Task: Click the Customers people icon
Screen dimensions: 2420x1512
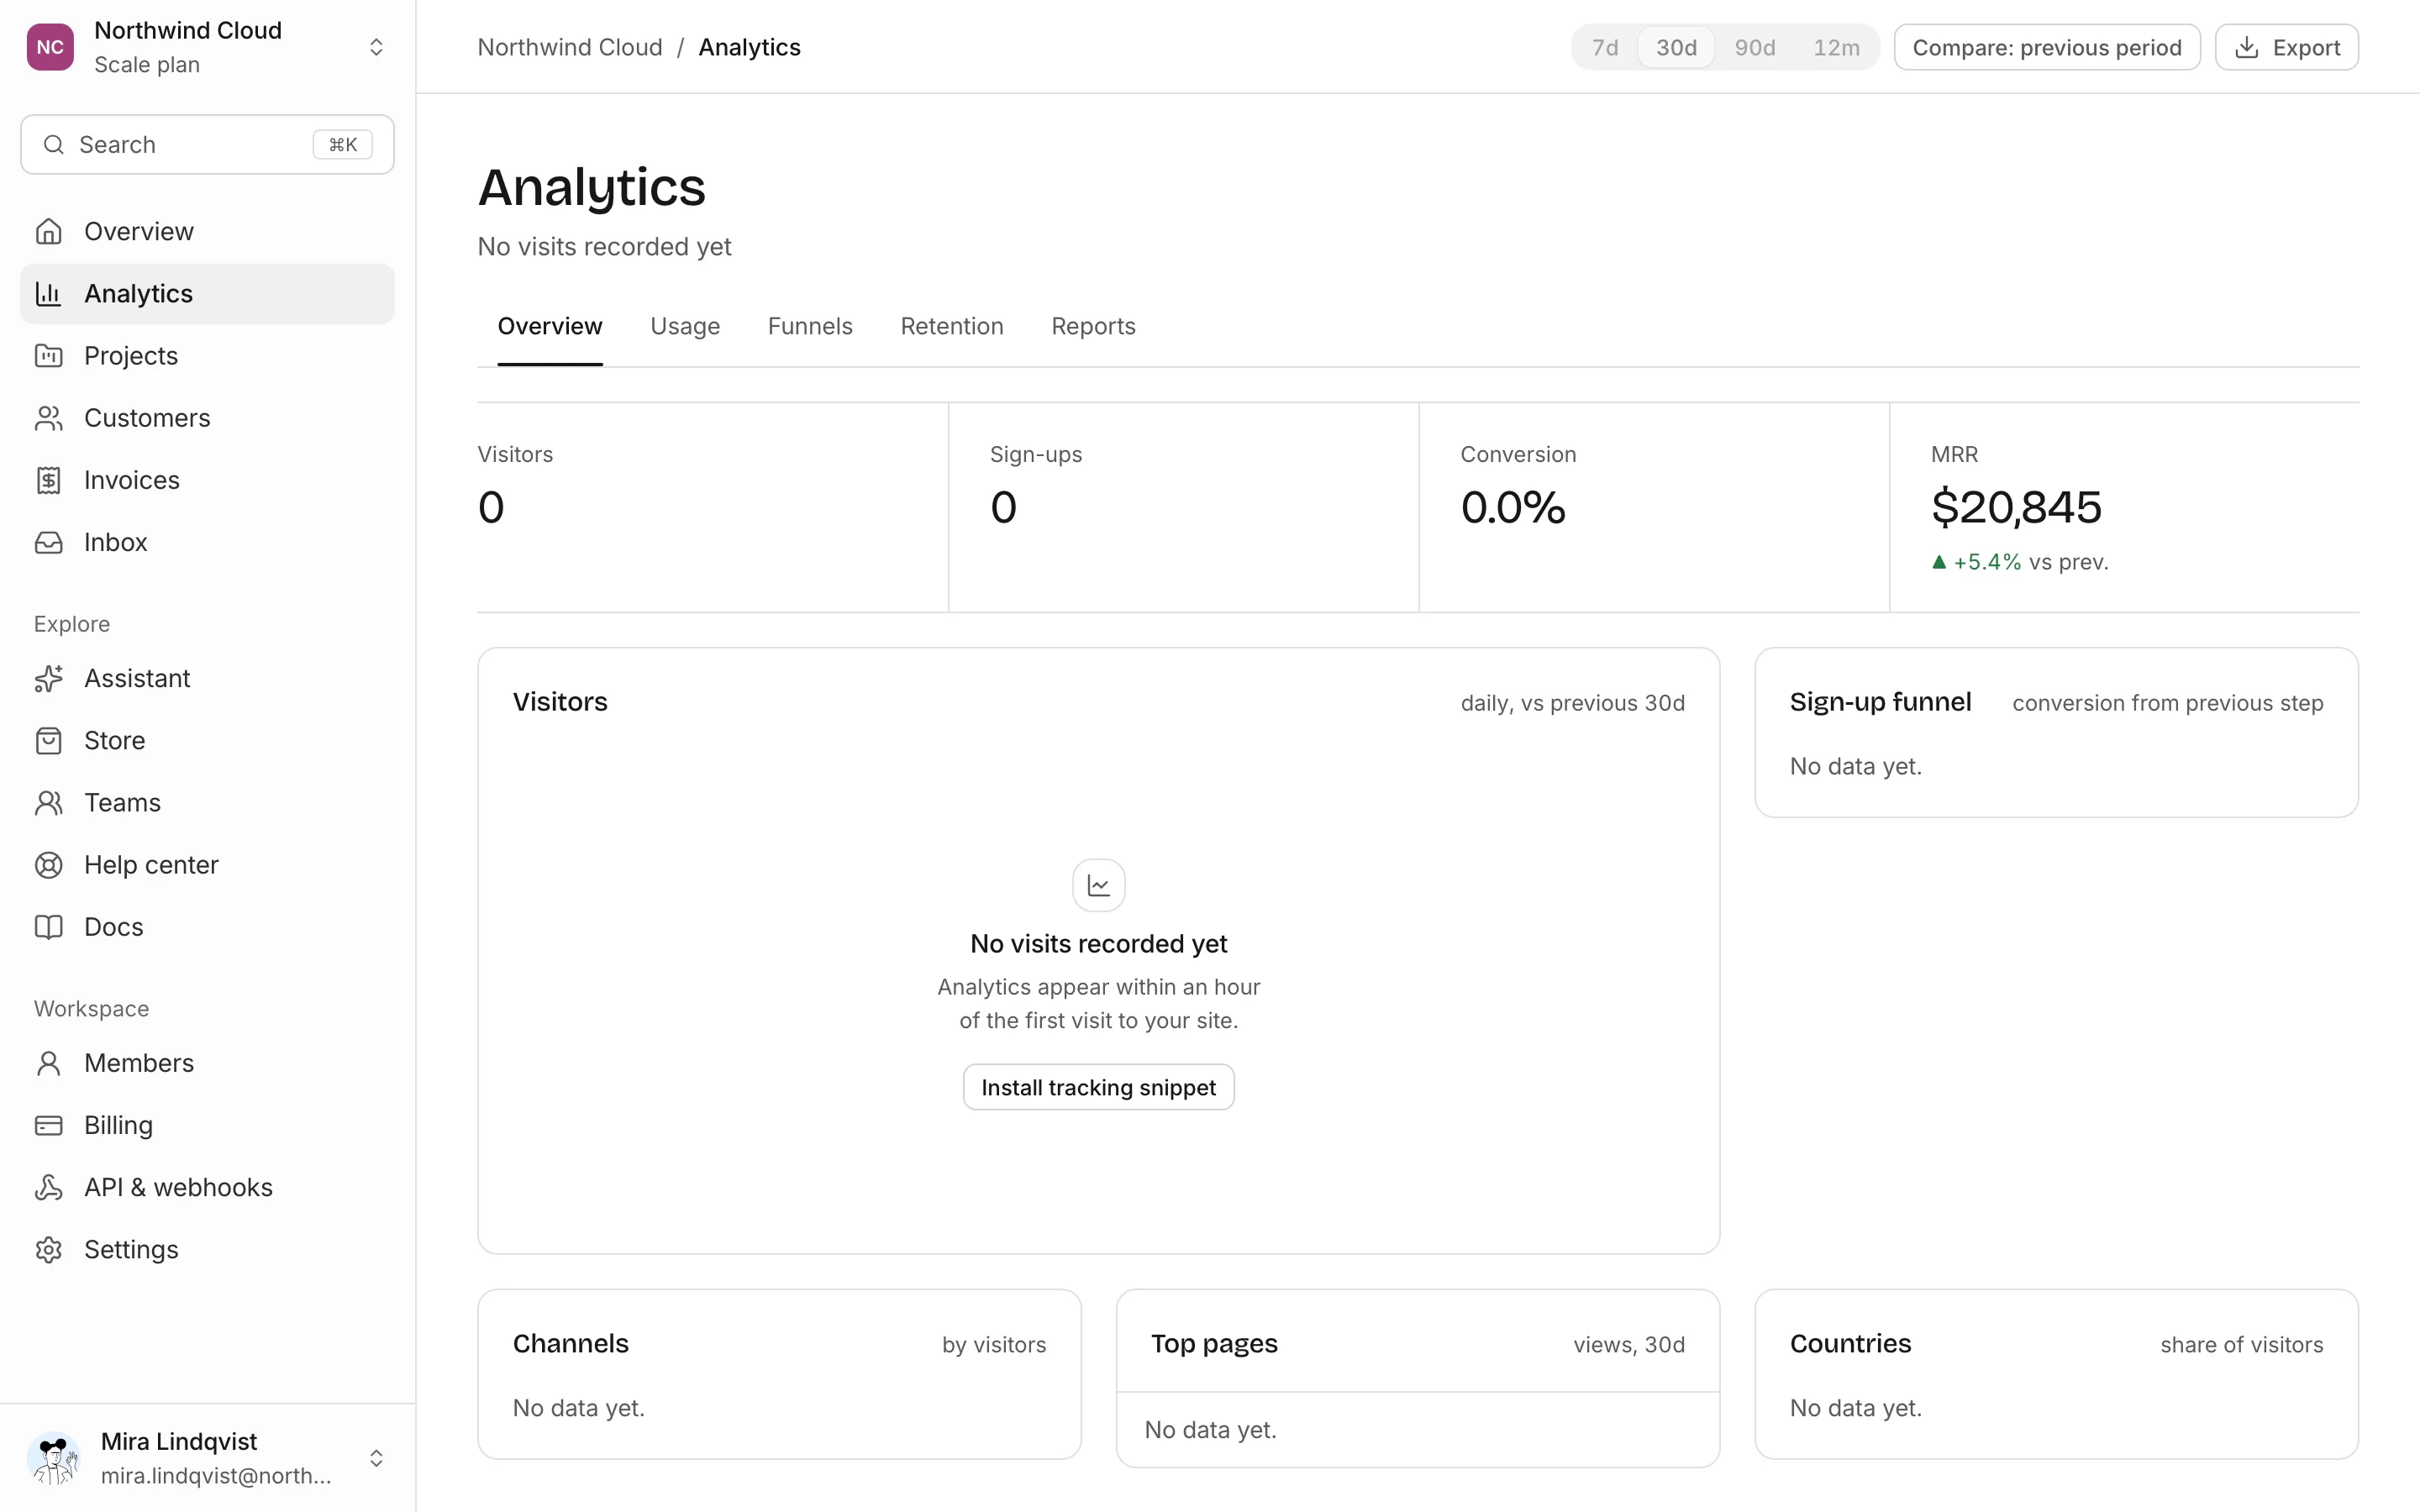Action: point(48,417)
